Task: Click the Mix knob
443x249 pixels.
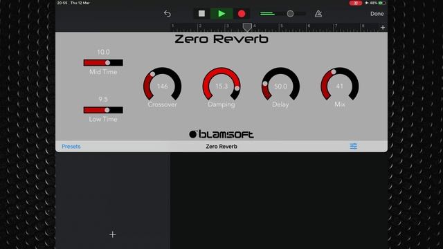Action: pyautogui.click(x=340, y=84)
